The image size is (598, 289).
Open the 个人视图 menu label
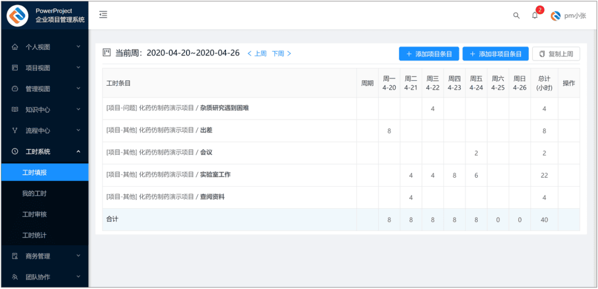coord(38,47)
